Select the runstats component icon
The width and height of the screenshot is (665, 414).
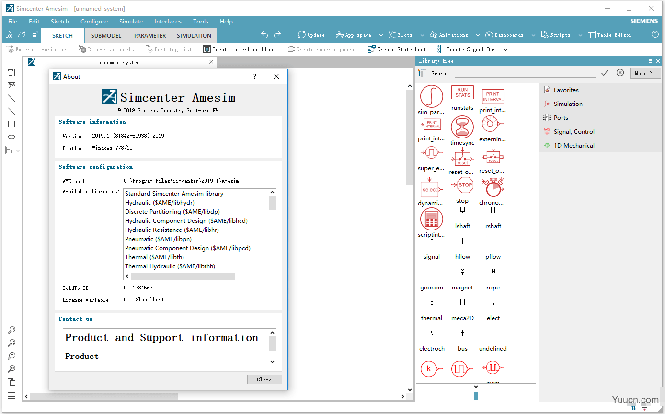coord(462,92)
